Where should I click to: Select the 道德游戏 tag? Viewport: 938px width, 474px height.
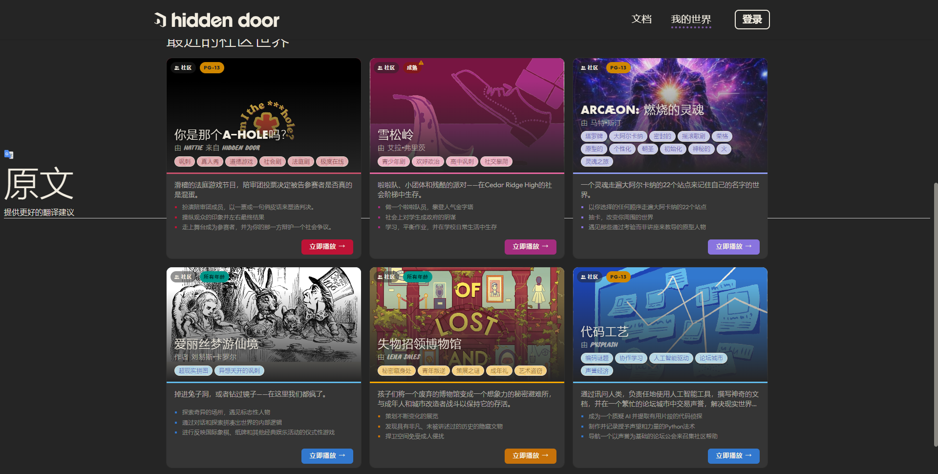pos(241,162)
